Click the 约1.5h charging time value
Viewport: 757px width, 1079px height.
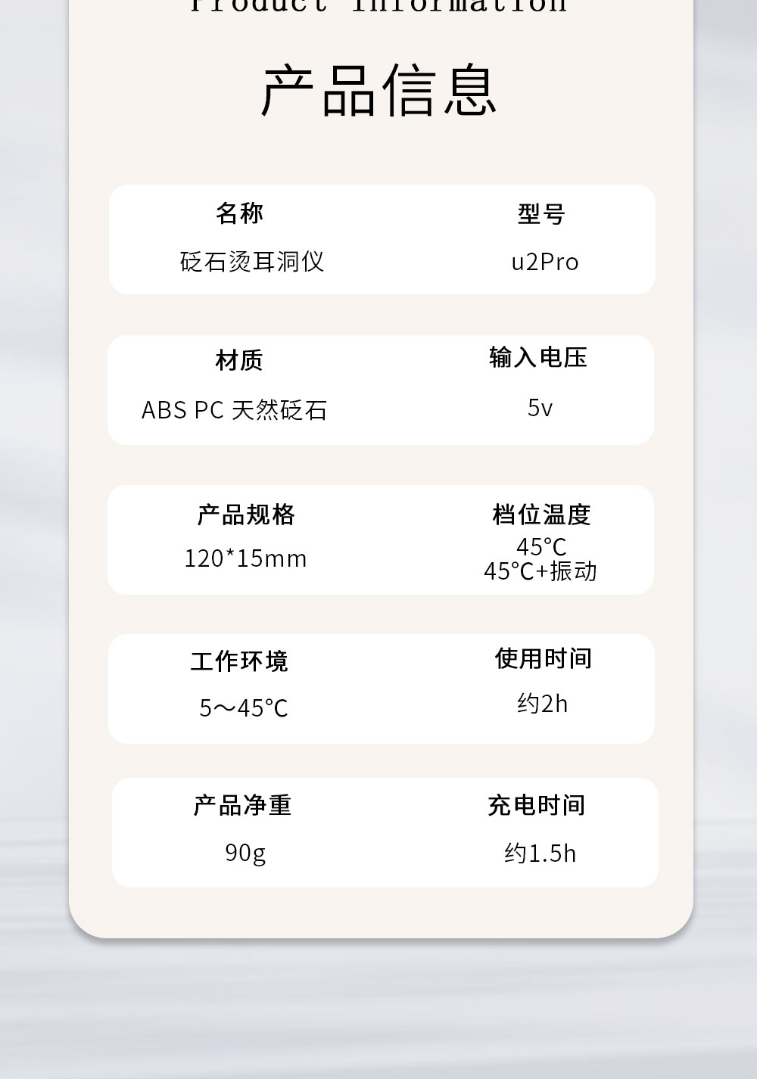click(540, 854)
